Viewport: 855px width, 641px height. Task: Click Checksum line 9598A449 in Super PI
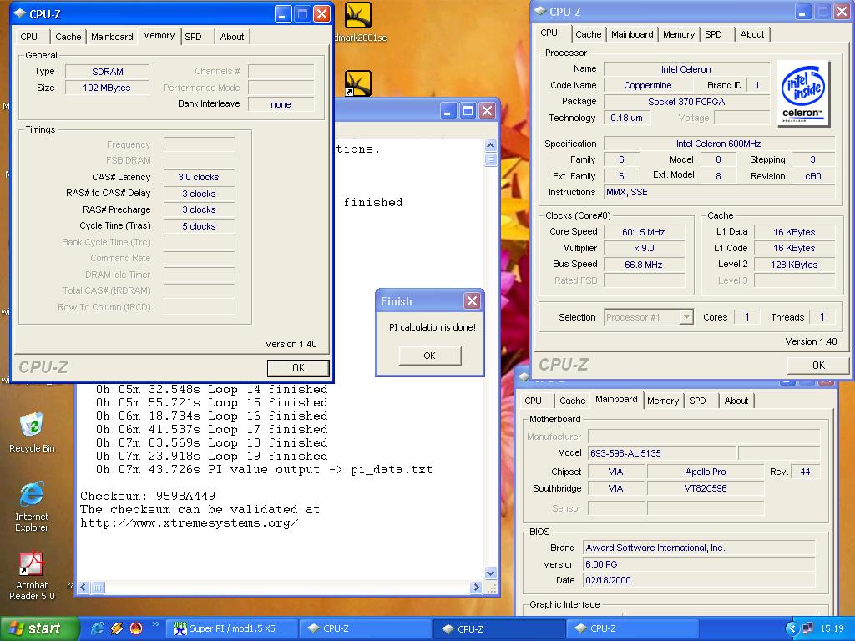click(x=148, y=496)
